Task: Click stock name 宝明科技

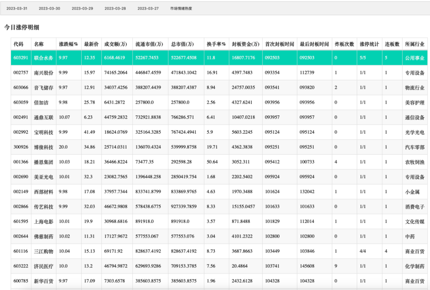Action: pos(44,132)
